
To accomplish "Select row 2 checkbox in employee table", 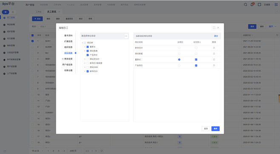I will [x=32, y=47].
